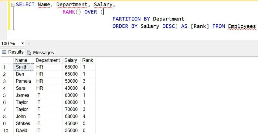Switch to the Results tab

click(13, 52)
